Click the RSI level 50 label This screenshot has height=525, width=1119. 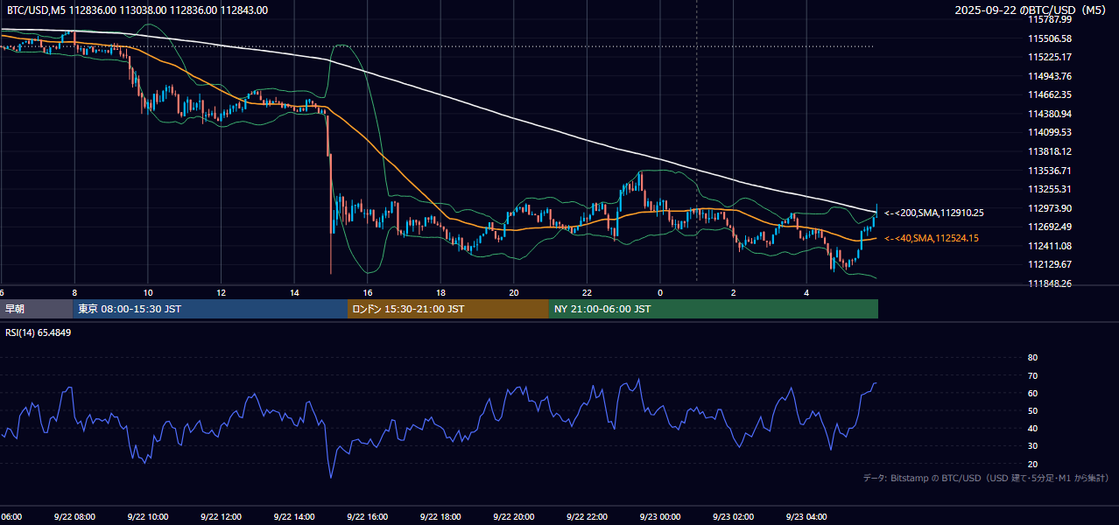1032,410
